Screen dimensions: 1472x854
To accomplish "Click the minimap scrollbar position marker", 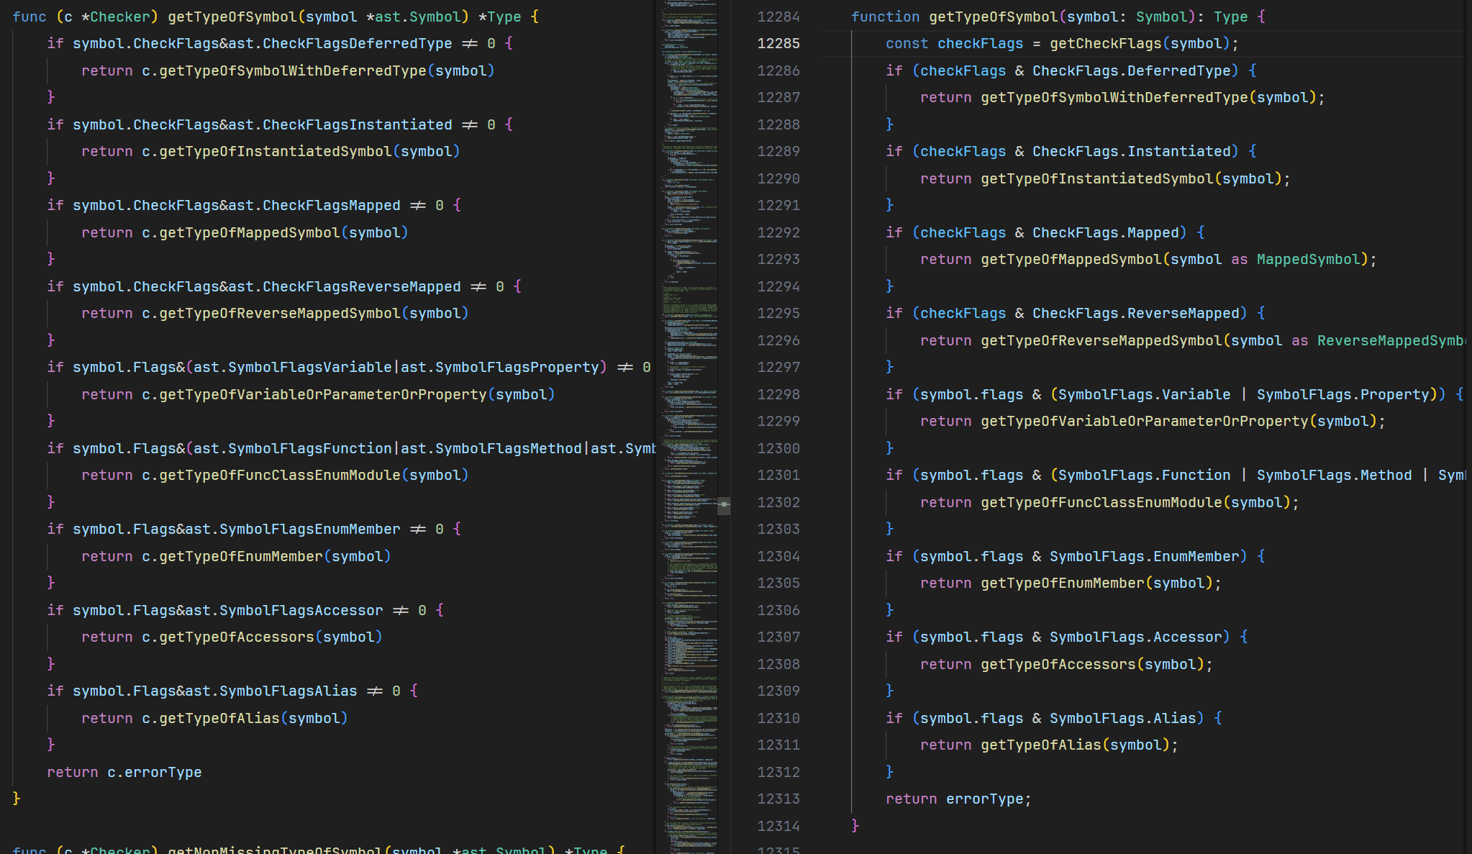I will pos(724,505).
